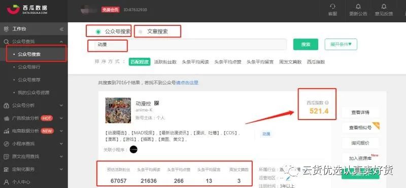Collapse sidebar with double-chevron icon
Image resolution: width=406 pixels, height=188 pixels.
coord(61,29)
